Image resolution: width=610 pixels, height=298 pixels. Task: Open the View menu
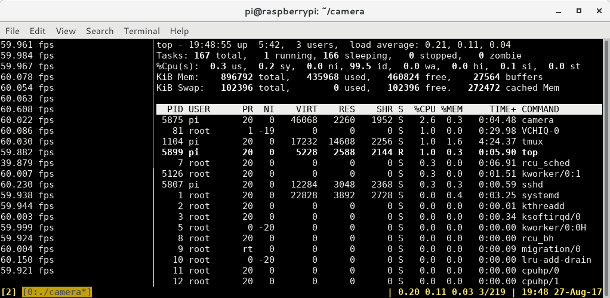[66, 31]
